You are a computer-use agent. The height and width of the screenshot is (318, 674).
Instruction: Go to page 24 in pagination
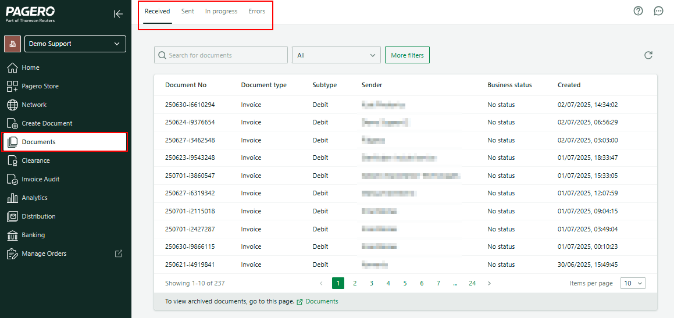click(472, 283)
